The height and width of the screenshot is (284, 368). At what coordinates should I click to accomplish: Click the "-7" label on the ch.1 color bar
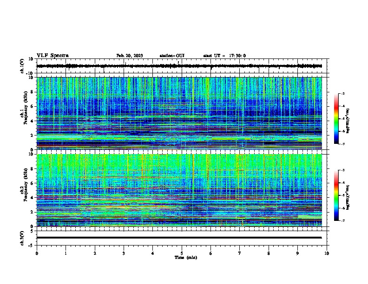click(342, 144)
